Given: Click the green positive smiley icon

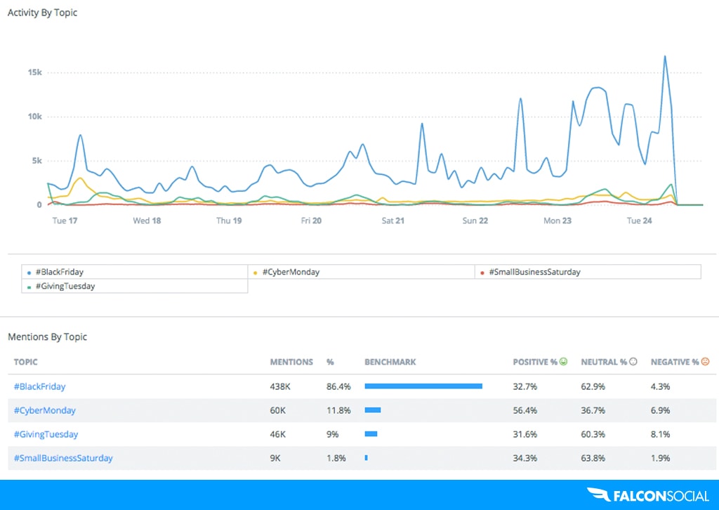Looking at the screenshot, I should pos(564,362).
